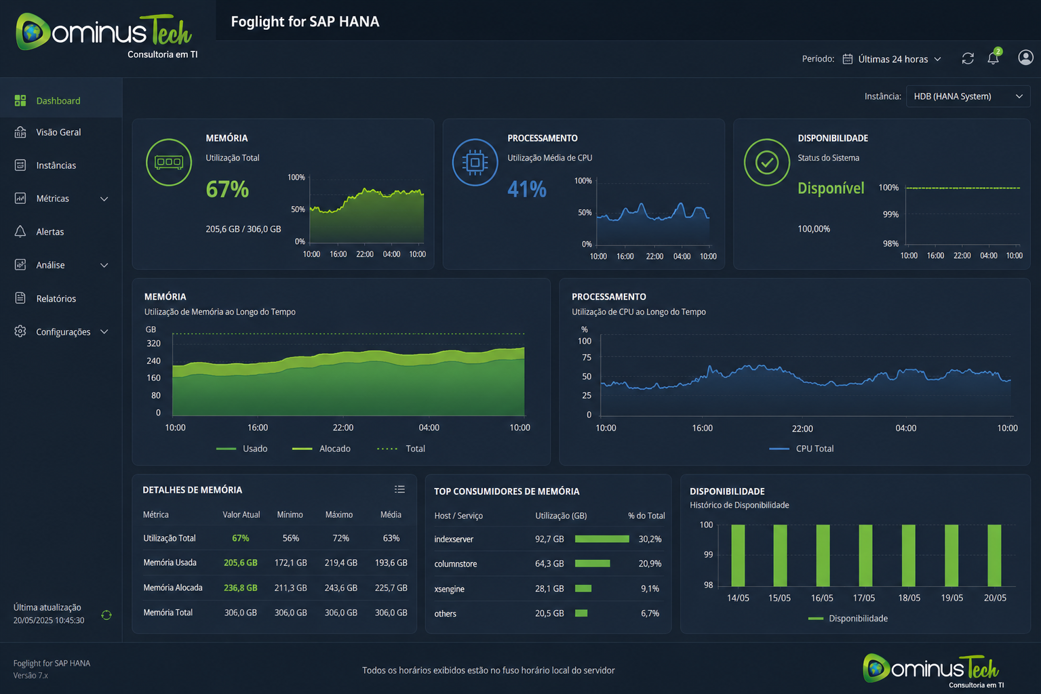Click the Memória Total metric row label
This screenshot has width=1041, height=694.
(x=168, y=612)
